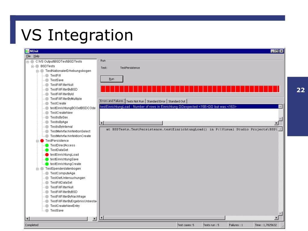Collapse the TestNationalerErhebungsbogen node
308x231 pixels.
point(37,71)
